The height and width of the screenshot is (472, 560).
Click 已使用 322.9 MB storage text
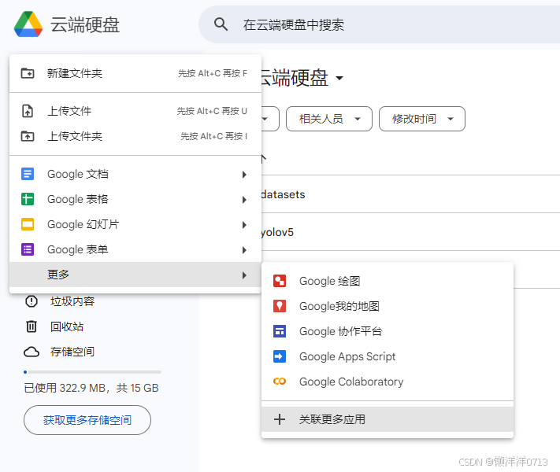(91, 388)
